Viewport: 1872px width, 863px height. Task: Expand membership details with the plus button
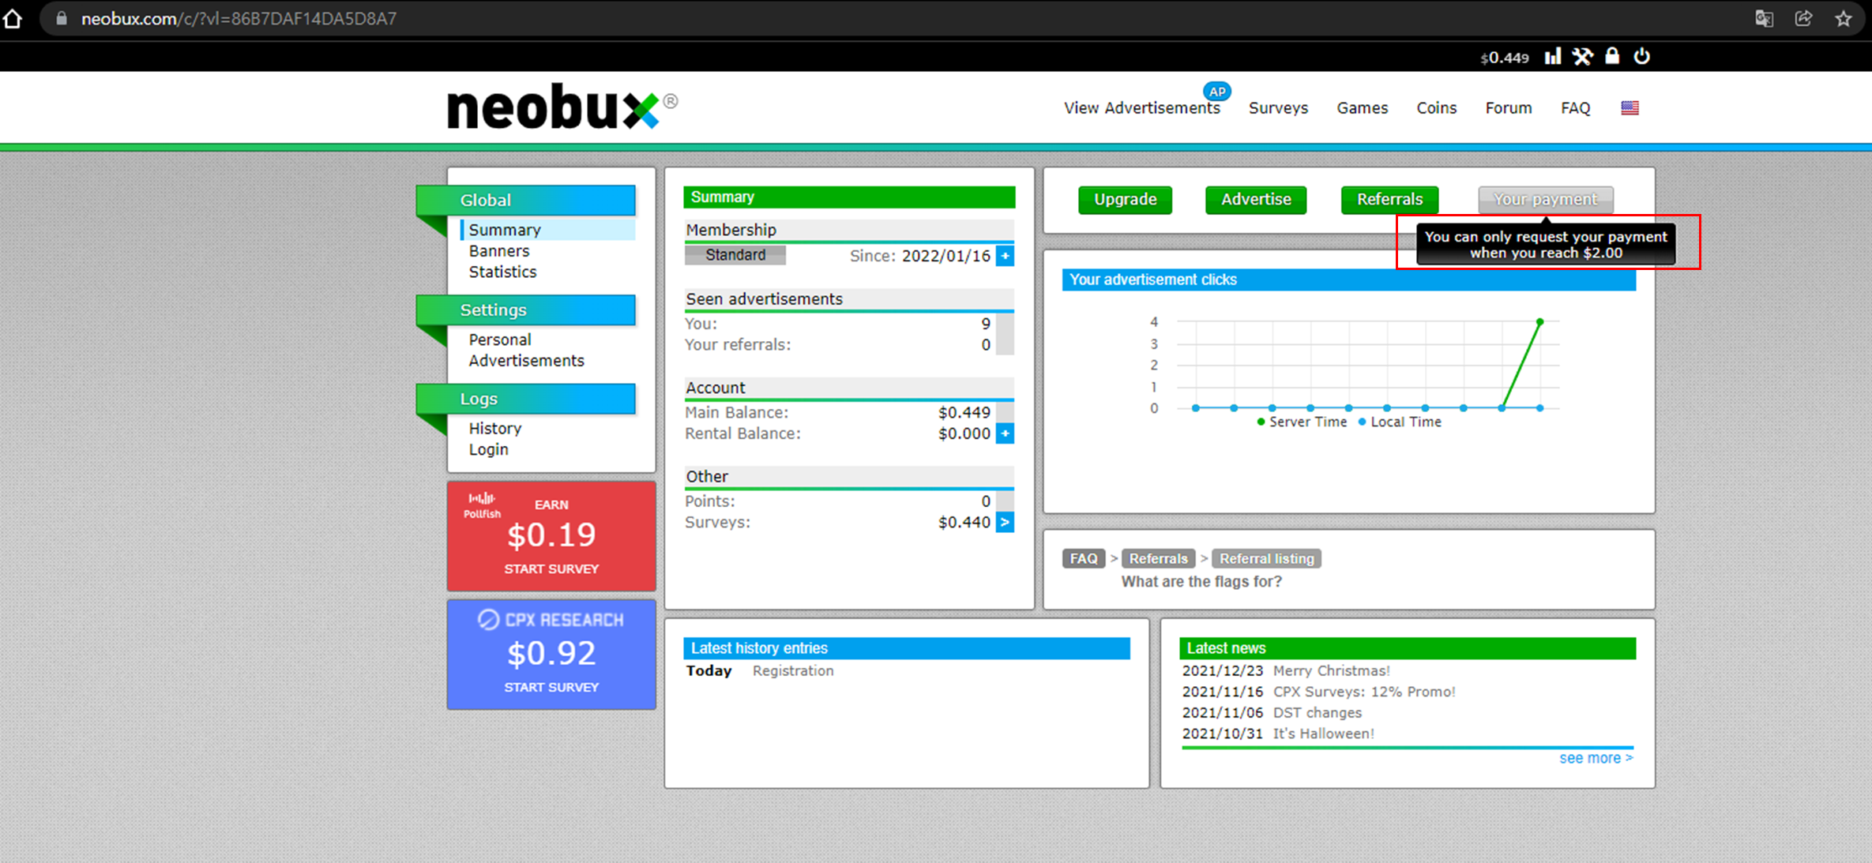point(1005,256)
